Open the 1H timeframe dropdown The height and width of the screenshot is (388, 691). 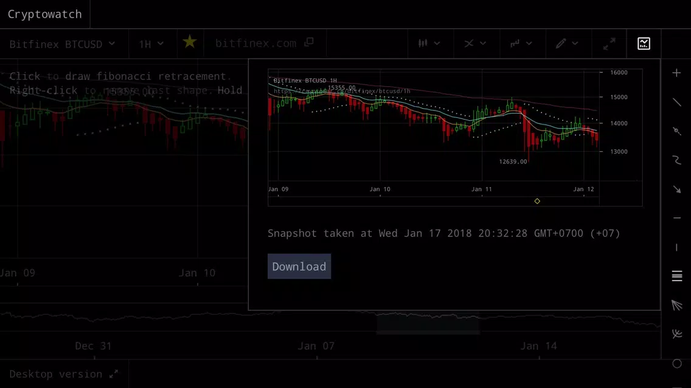click(x=151, y=44)
